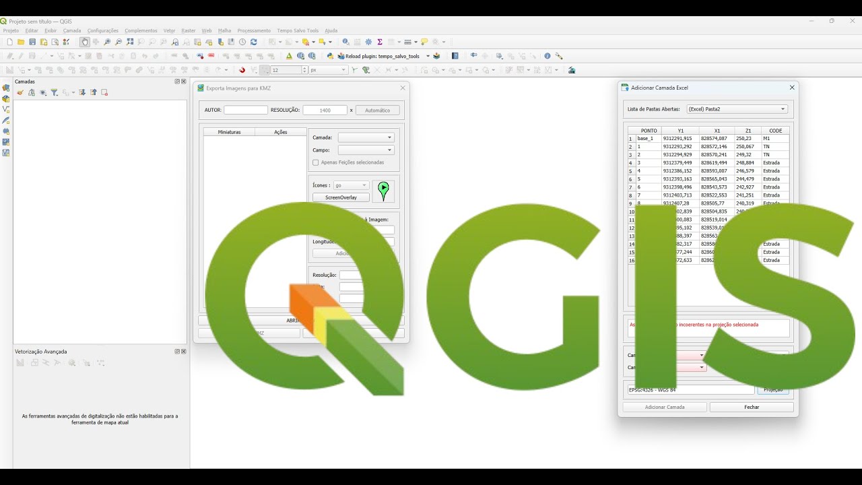Activate the Zoom In magnifier tool
862x485 pixels.
(107, 42)
